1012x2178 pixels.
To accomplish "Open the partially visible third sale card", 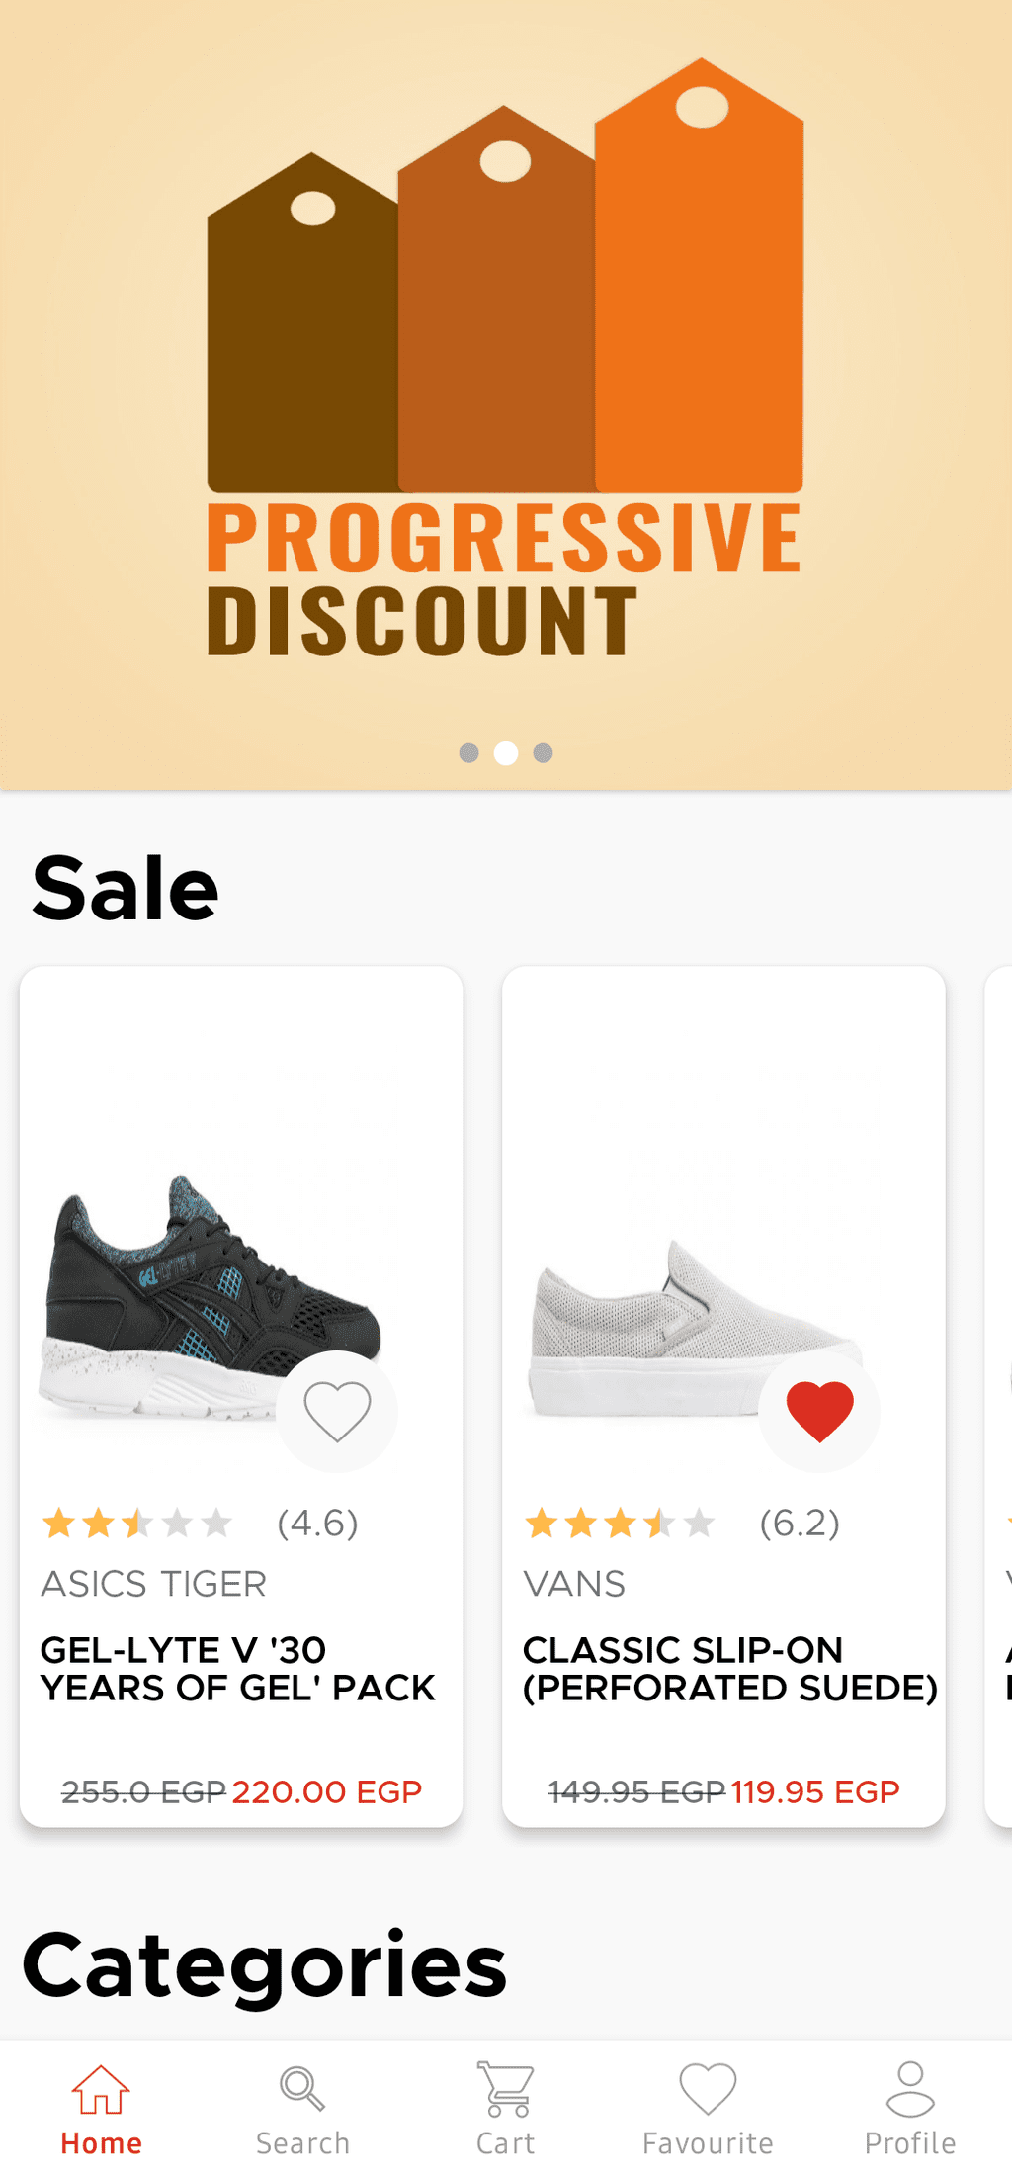I will (998, 1384).
